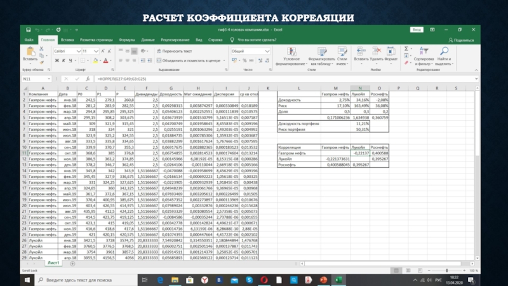The height and width of the screenshot is (286, 508).
Task: Click the Save icon in title bar
Action: 28,30
